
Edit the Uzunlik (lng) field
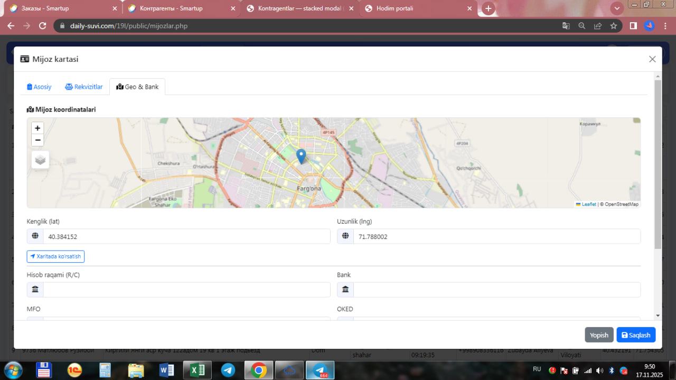click(496, 237)
